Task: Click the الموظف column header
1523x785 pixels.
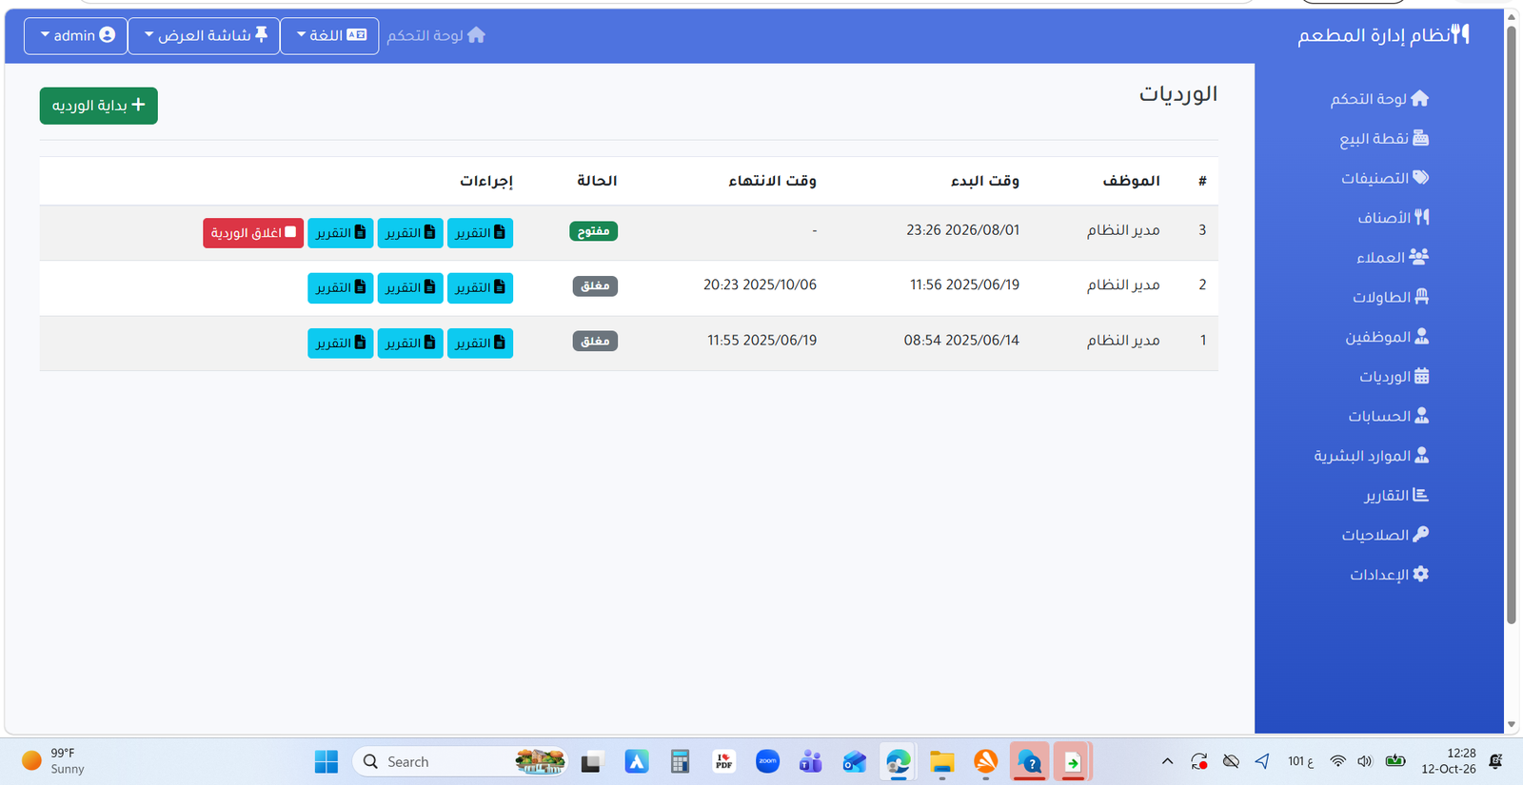Action: point(1132,181)
